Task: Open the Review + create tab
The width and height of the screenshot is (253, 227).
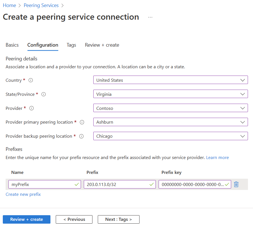Action: (102, 45)
